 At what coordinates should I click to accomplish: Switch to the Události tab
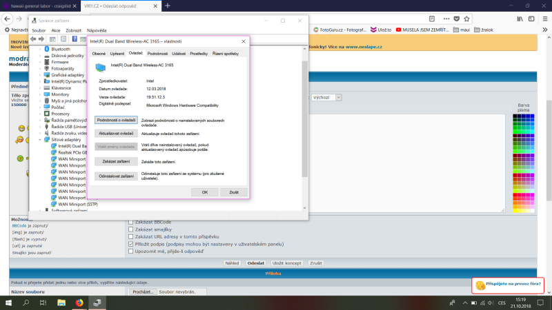[179, 54]
